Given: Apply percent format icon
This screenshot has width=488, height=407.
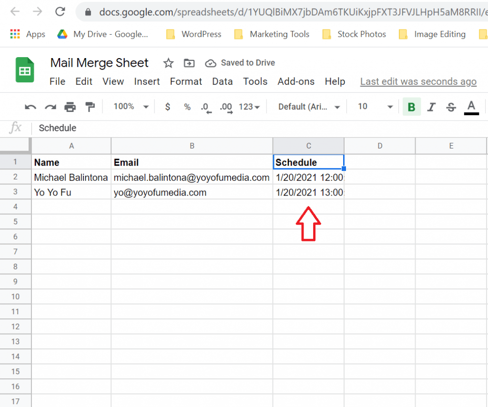Looking at the screenshot, I should 187,107.
